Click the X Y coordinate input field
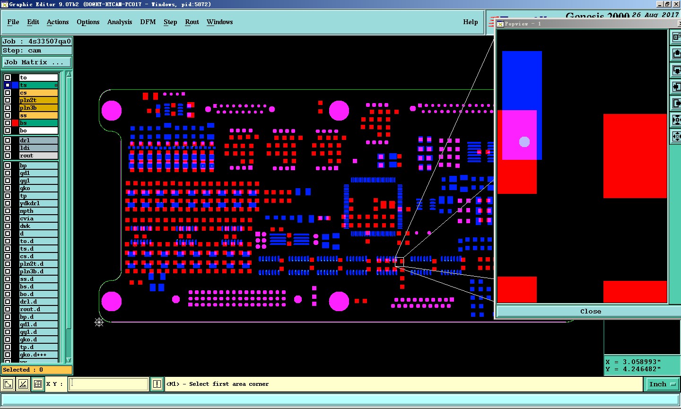681x409 pixels. pos(109,384)
